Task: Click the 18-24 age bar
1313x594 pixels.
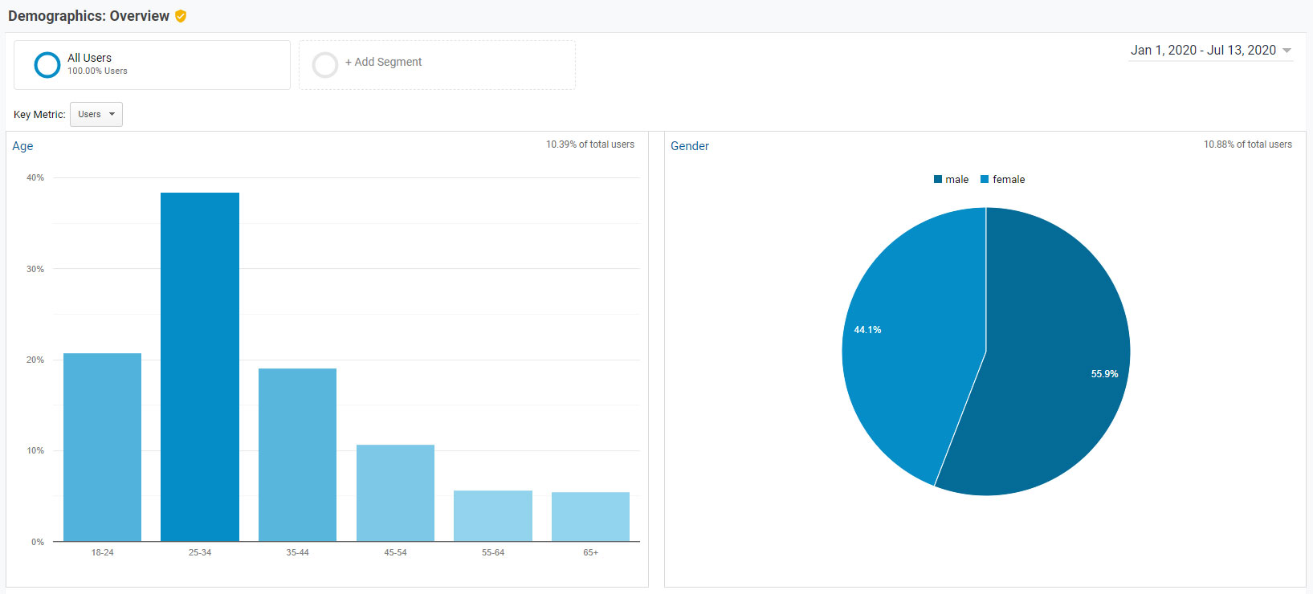Action: point(102,447)
